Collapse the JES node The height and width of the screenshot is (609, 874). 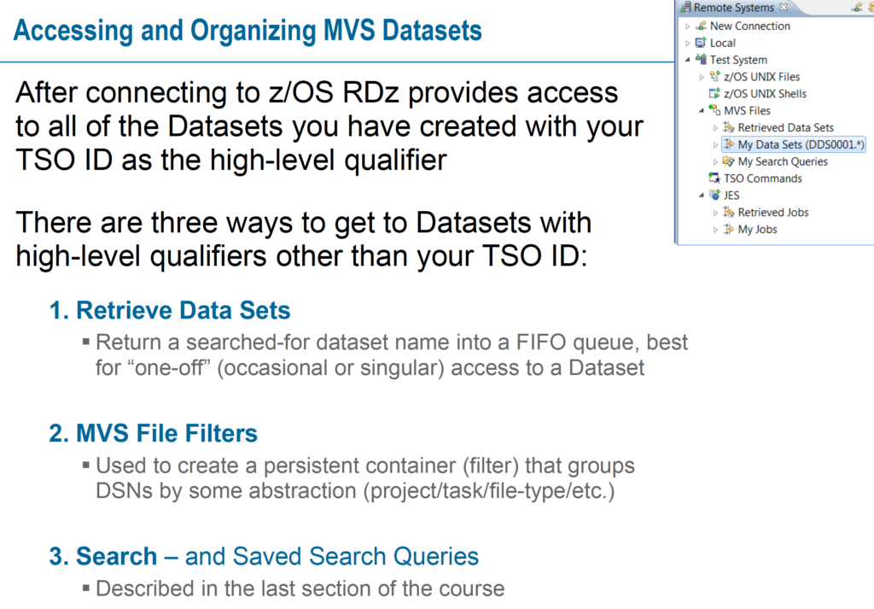click(702, 196)
